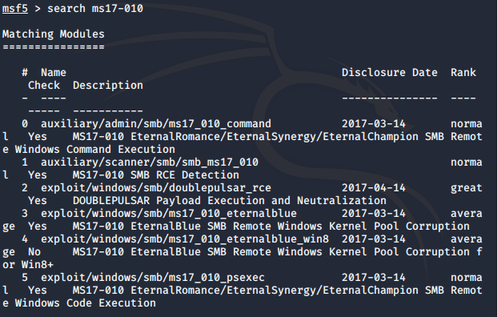Screen dimensions: 497x317
Task: Click the 'search ms17-010' command text
Action: click(x=95, y=8)
